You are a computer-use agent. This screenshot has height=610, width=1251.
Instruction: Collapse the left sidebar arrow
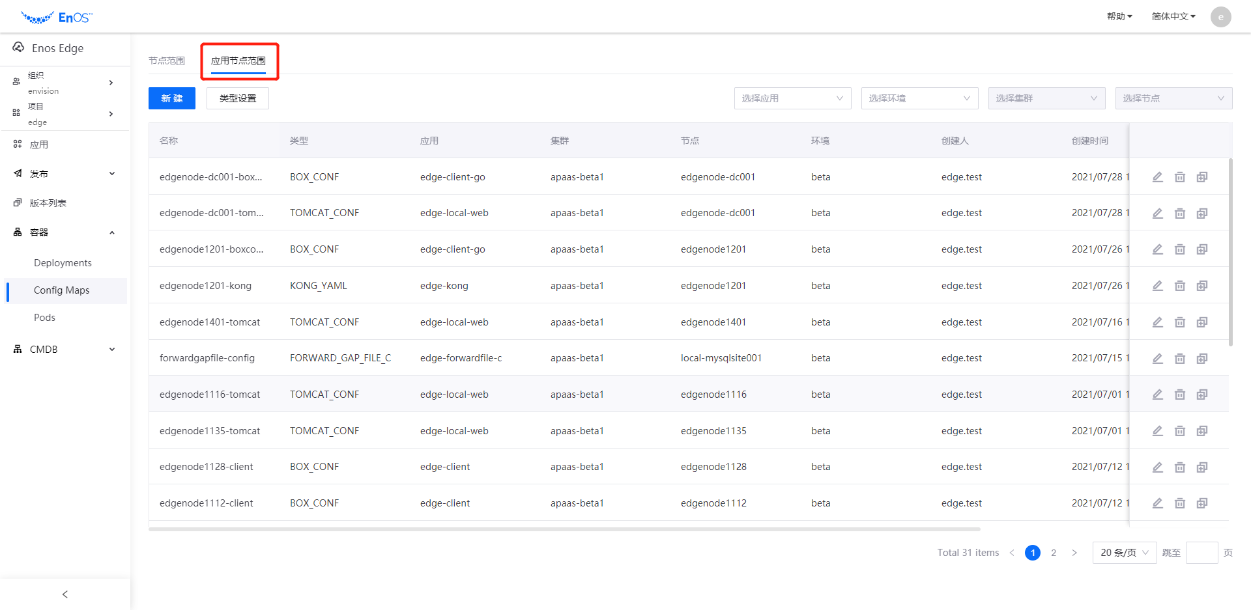coord(65,594)
